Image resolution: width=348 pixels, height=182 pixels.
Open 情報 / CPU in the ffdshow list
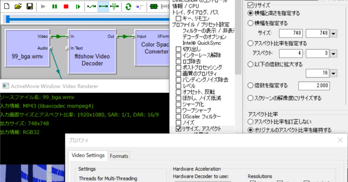click(x=186, y=6)
